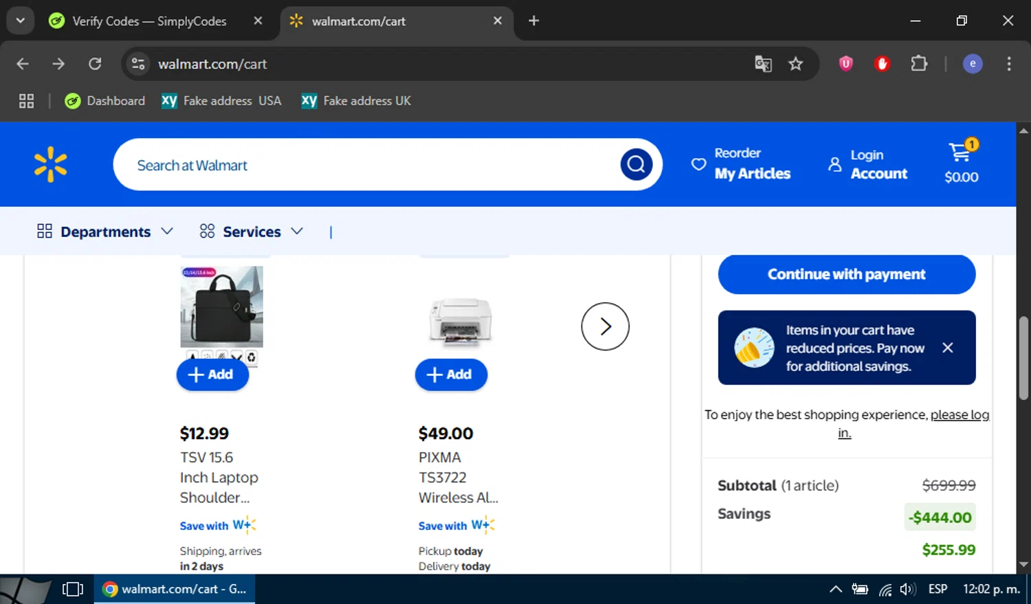This screenshot has height=604, width=1031.
Task: Click the $255.99 total amount
Action: tap(949, 550)
